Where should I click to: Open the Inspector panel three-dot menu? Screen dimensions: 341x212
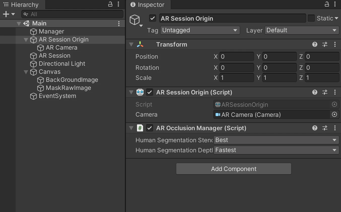click(335, 4)
